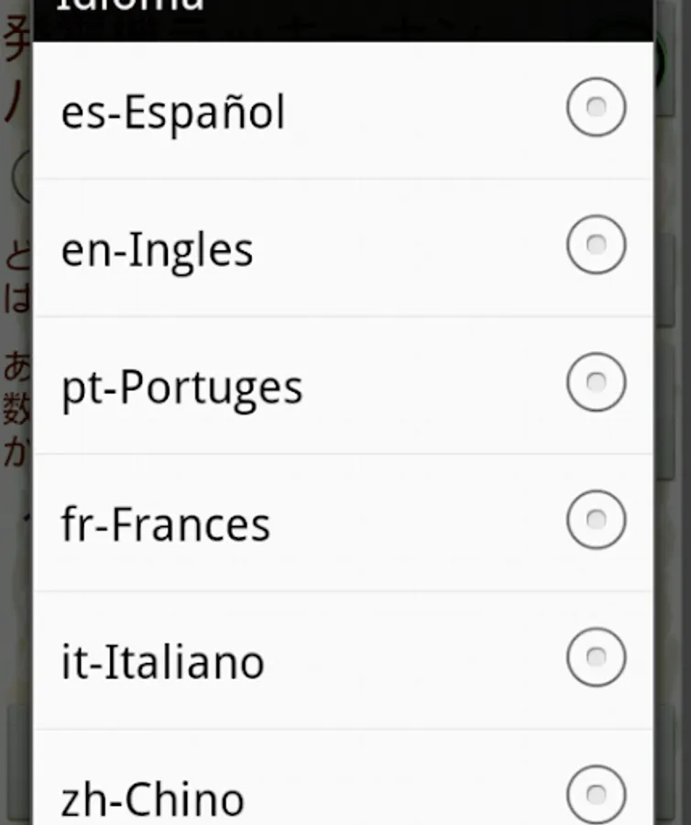The height and width of the screenshot is (825, 691).
Task: Click the partially hidden circle left of es-Español row
Action: pos(22,176)
